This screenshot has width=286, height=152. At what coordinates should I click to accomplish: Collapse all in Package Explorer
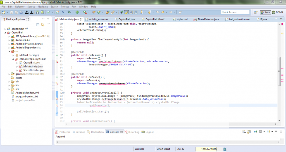38,25
